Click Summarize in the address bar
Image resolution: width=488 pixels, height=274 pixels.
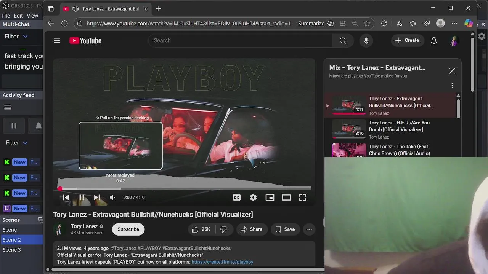[311, 24]
